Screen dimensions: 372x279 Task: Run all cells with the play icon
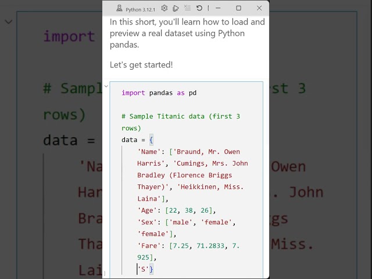point(176,8)
